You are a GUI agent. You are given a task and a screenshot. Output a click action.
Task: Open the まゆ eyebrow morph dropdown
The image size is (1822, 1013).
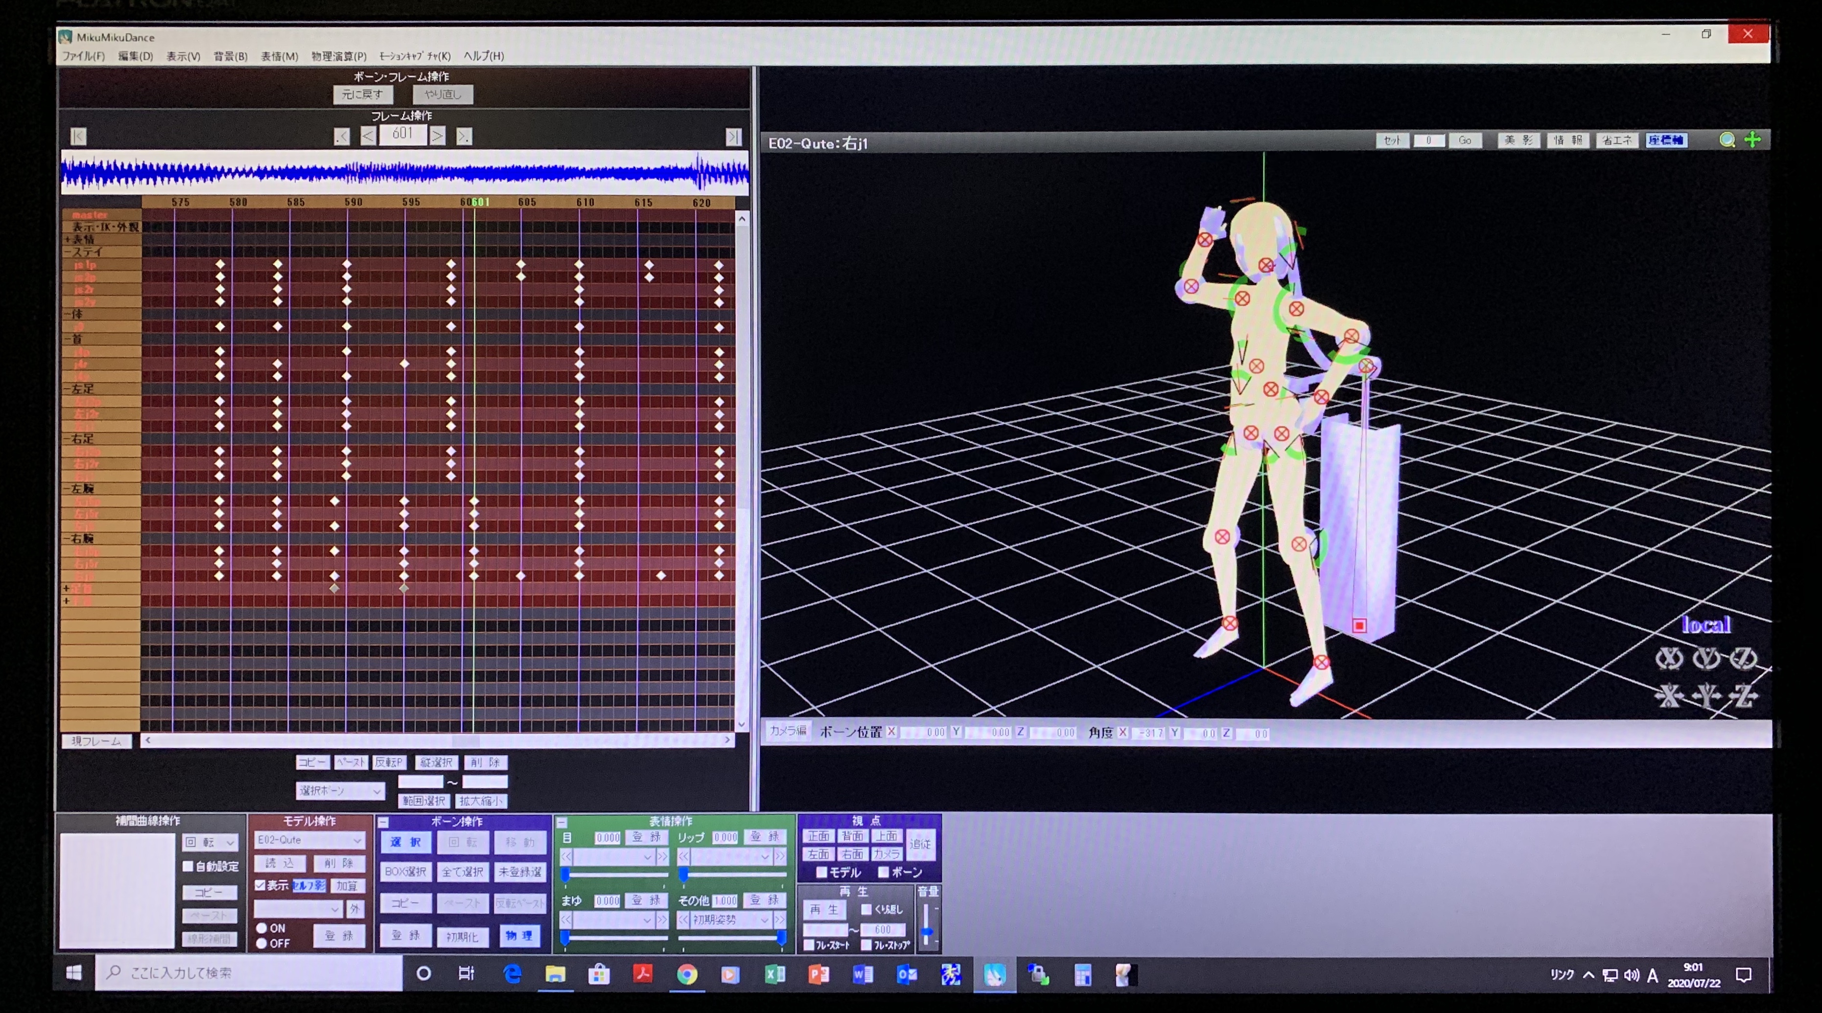pyautogui.click(x=614, y=920)
